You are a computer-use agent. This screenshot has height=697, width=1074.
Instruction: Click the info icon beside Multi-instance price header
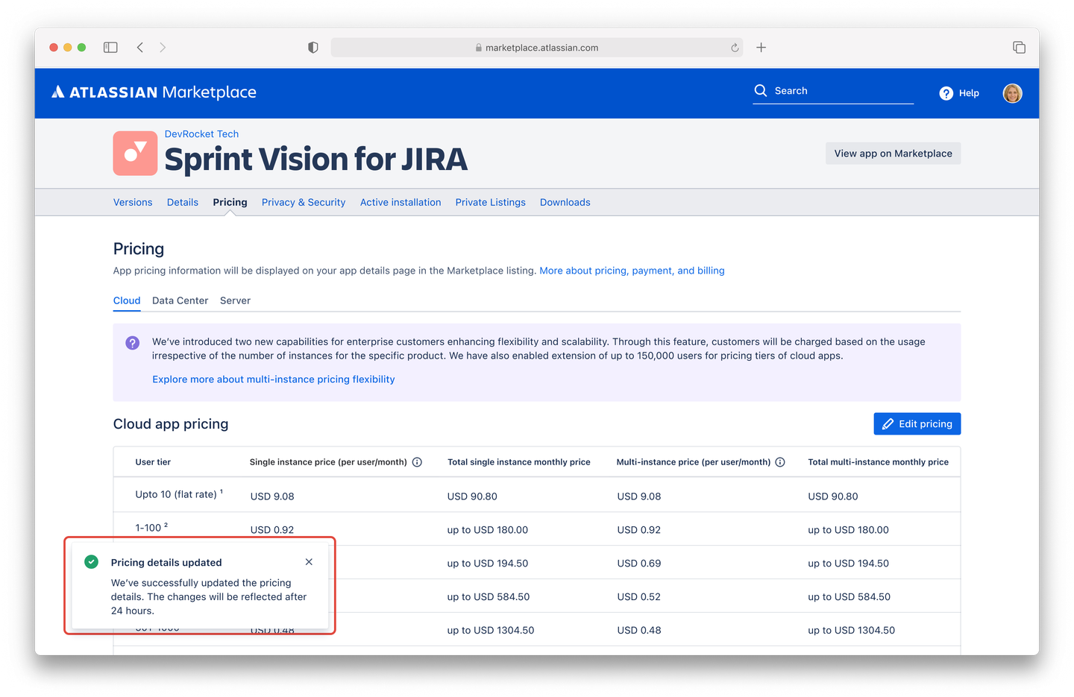point(780,461)
